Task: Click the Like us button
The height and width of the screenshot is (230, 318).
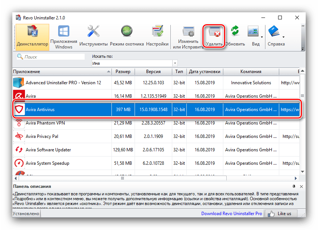Action: tap(281, 214)
